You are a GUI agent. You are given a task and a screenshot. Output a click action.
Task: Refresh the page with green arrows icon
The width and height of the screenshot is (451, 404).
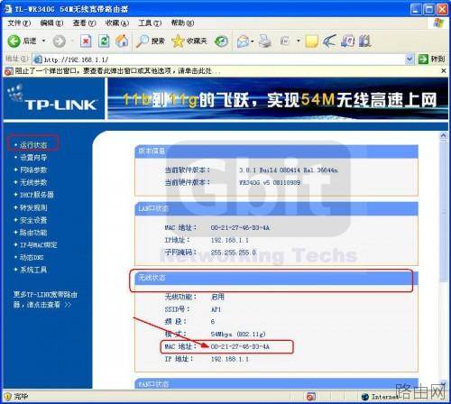click(x=104, y=41)
